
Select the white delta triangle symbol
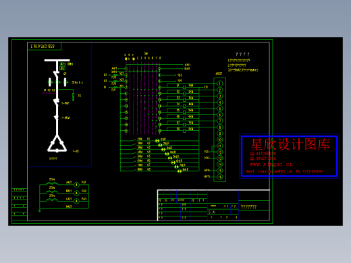click(57, 144)
